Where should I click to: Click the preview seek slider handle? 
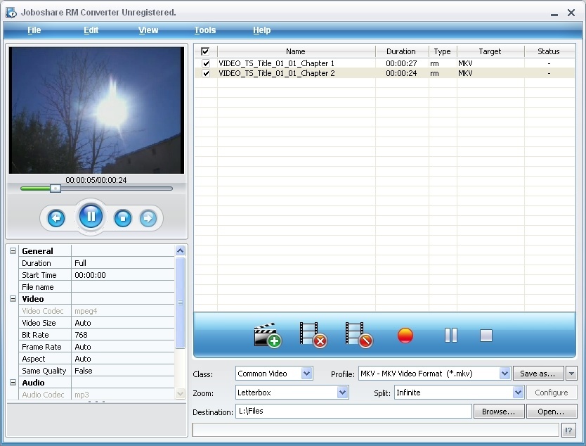click(x=56, y=189)
